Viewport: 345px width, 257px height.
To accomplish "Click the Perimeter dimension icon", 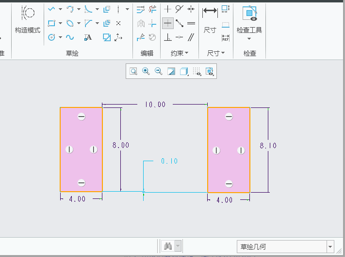I will pos(226,9).
